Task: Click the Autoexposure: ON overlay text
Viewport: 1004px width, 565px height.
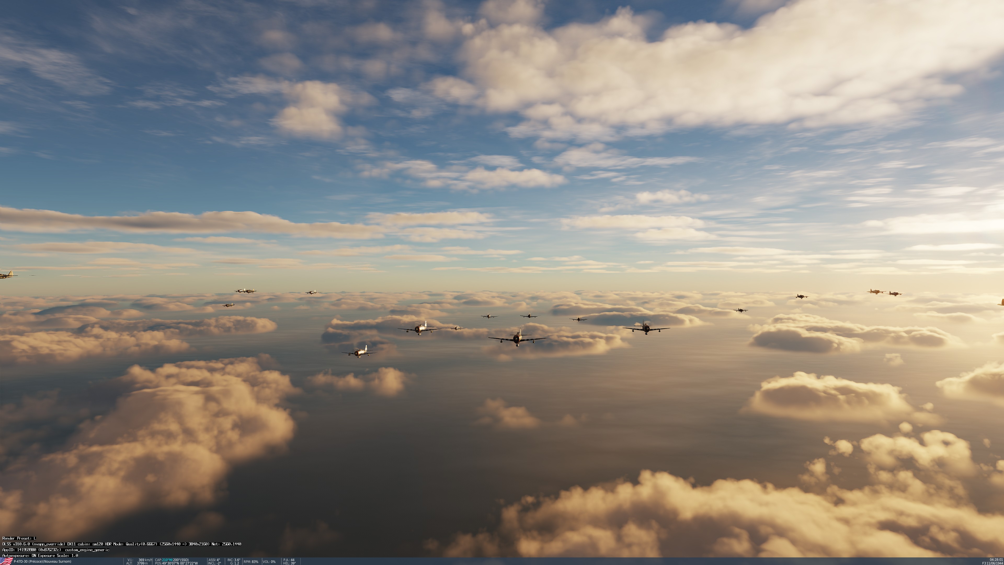Action: click(40, 555)
